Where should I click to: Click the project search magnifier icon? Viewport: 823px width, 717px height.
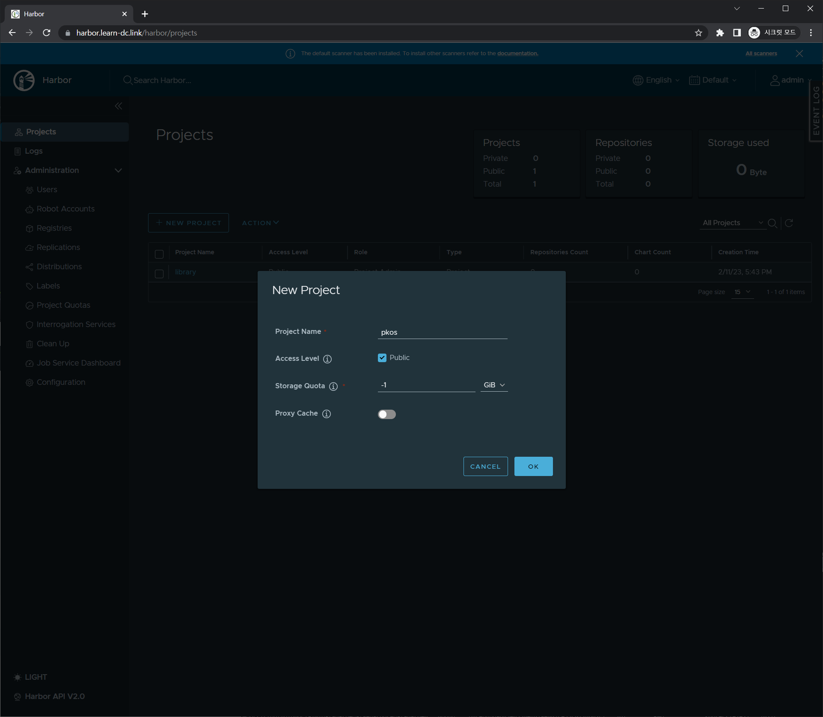coord(772,223)
